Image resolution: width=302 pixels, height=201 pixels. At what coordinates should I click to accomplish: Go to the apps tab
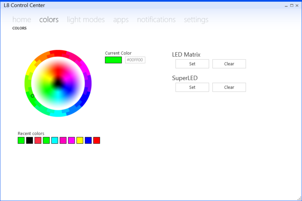point(121,20)
